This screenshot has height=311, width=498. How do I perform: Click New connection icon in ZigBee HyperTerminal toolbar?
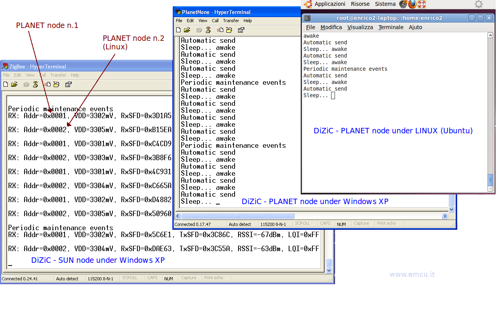tap(5, 84)
